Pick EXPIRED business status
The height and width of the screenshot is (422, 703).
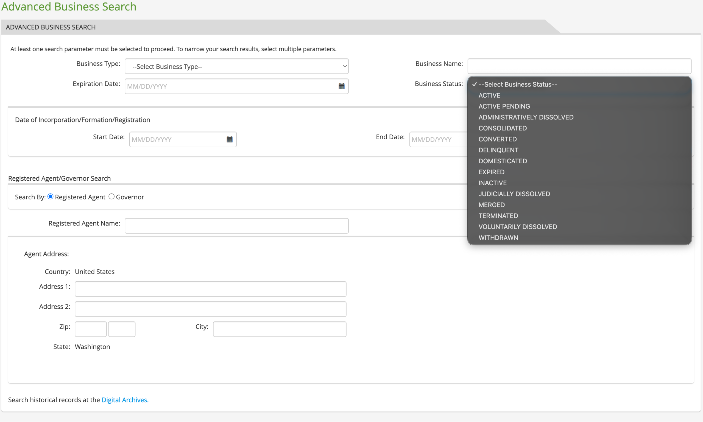click(579, 172)
